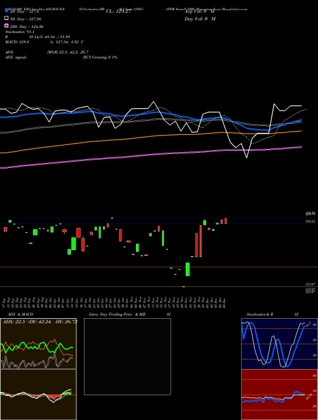Click the red RSI chart panel

279,395
